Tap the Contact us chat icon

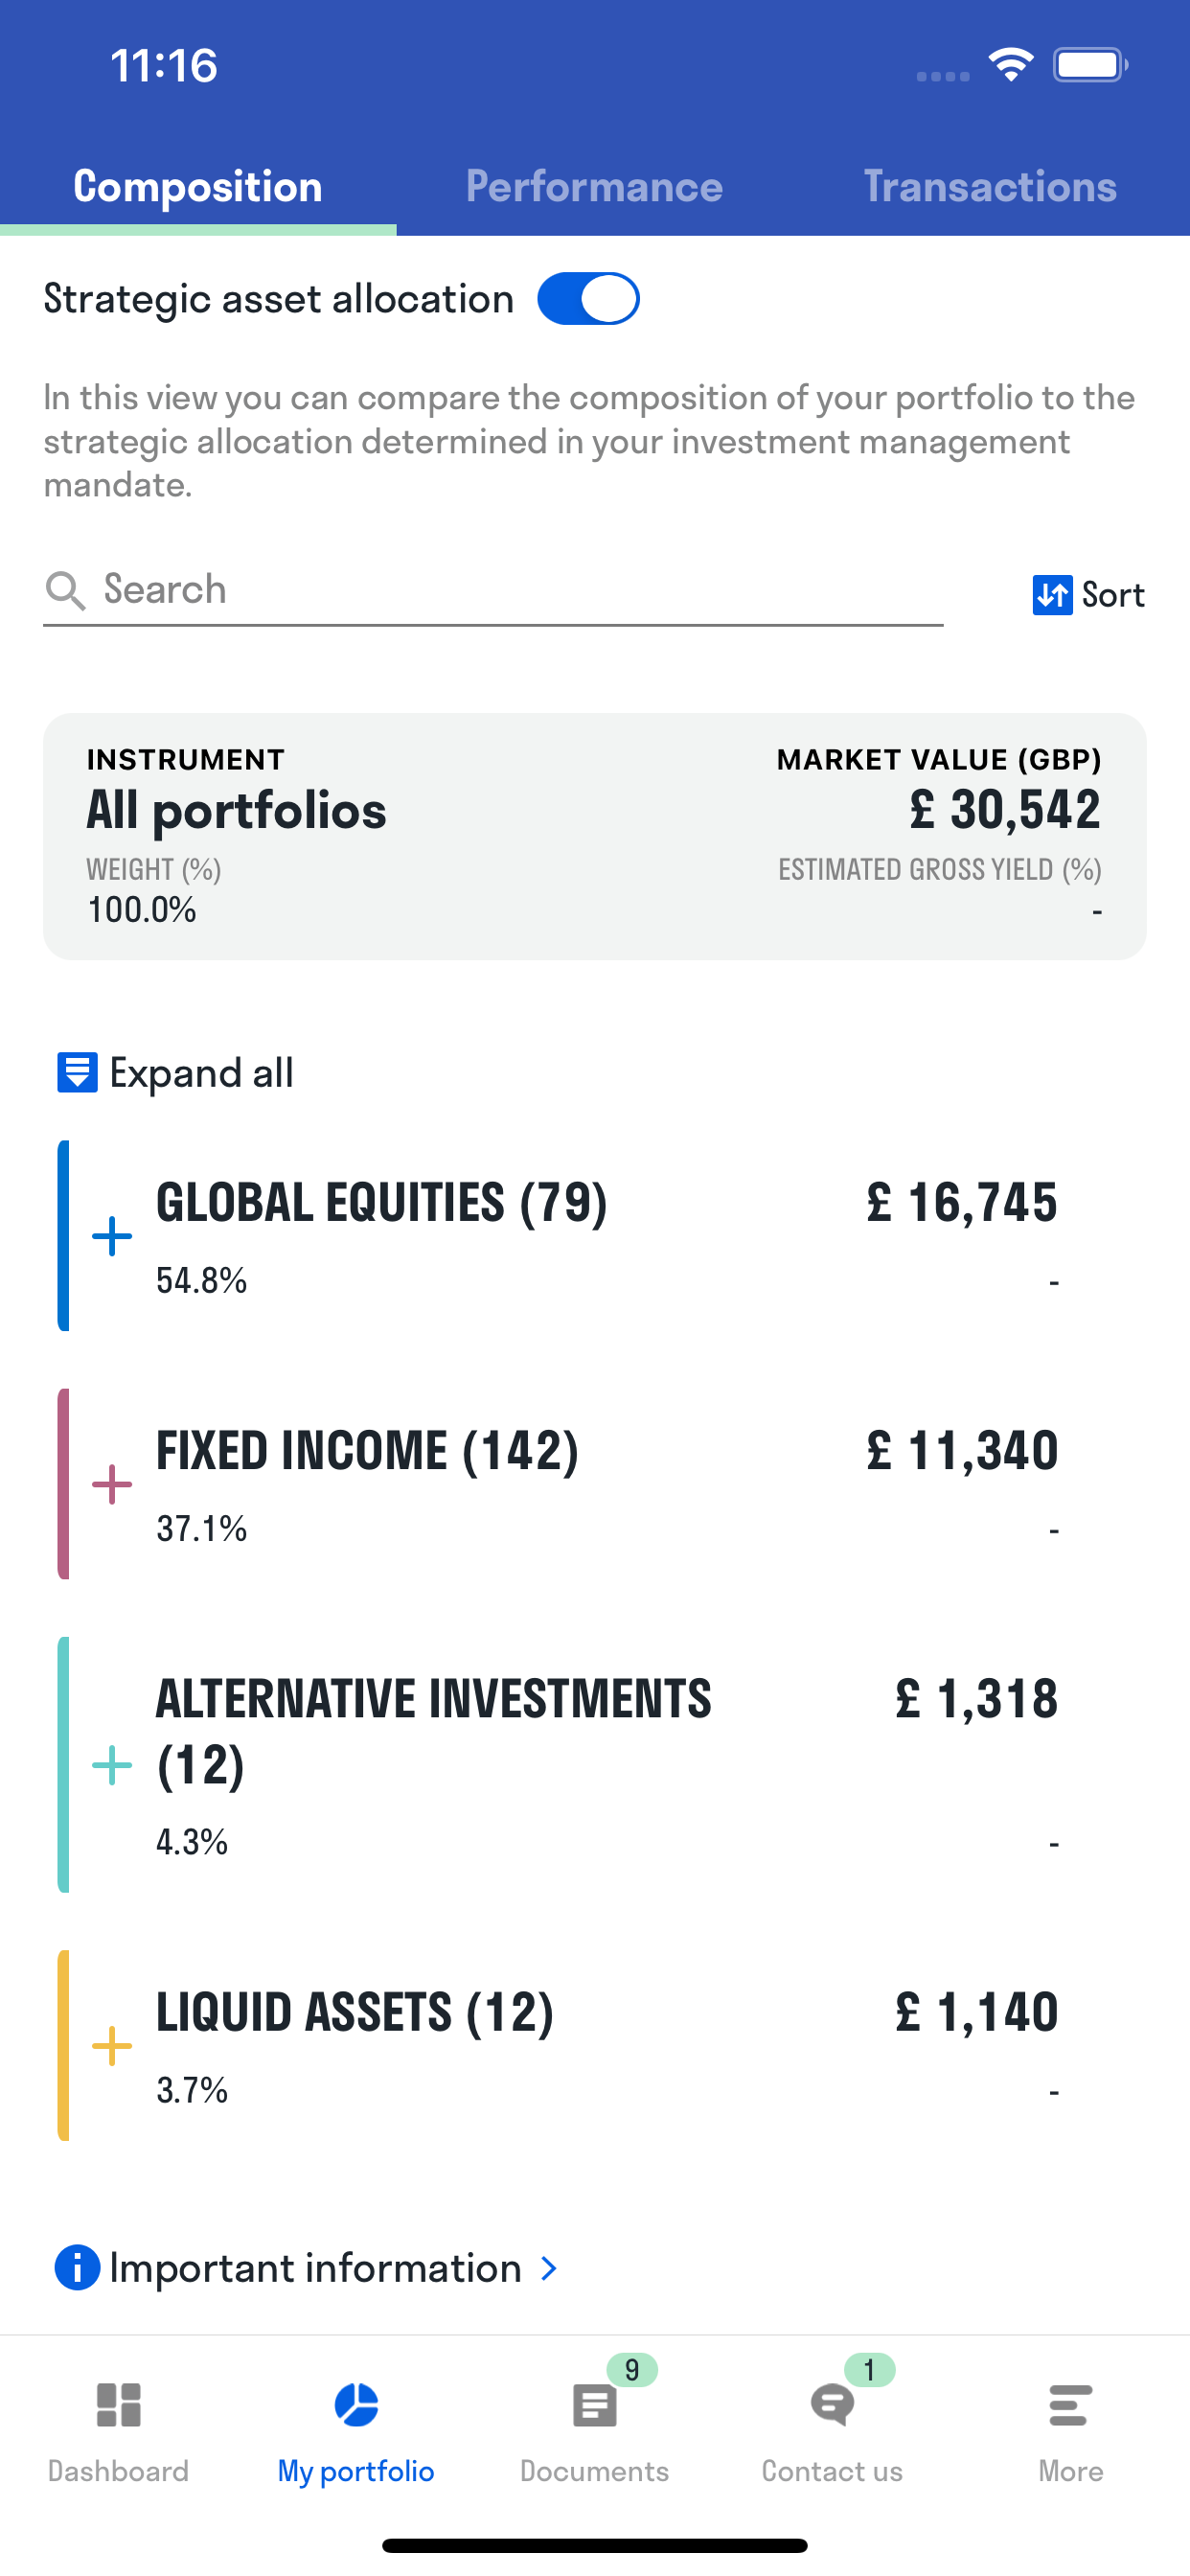pos(832,2404)
